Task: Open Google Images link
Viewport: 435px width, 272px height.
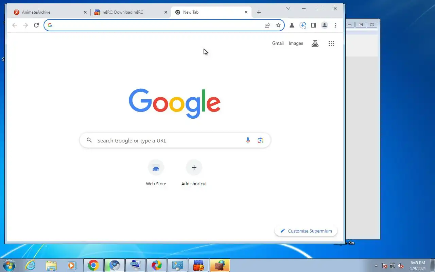Action: point(296,43)
